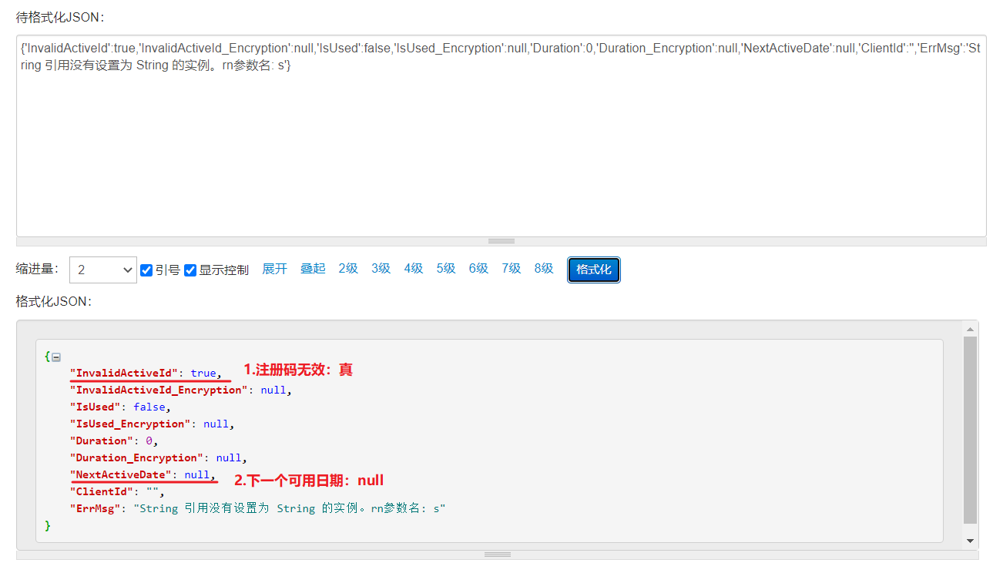Viewport: 993px width, 573px height.
Task: Collapse to 6级 level
Action: [479, 269]
